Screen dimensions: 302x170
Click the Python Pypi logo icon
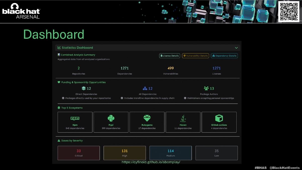click(111, 118)
